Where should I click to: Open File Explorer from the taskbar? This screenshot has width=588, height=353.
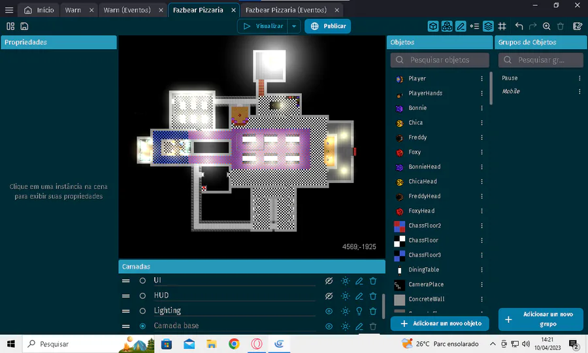[212, 344]
